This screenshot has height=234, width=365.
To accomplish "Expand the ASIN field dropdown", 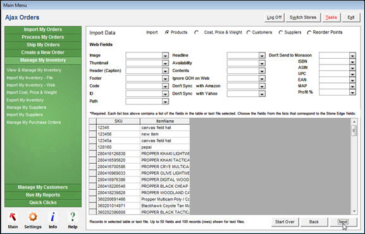I will point(352,68).
